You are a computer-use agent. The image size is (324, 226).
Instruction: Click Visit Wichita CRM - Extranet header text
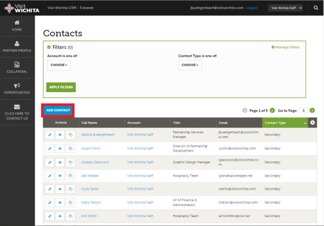click(71, 8)
